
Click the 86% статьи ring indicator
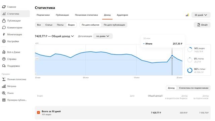(x=190, y=70)
